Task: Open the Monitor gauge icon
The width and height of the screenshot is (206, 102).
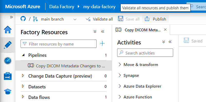Action: point(8,61)
